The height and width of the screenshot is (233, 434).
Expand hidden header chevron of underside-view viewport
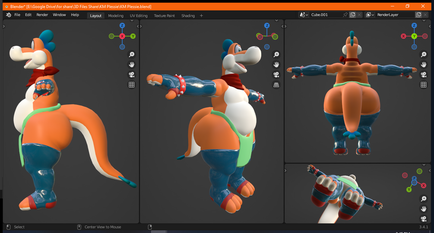pyautogui.click(x=424, y=165)
